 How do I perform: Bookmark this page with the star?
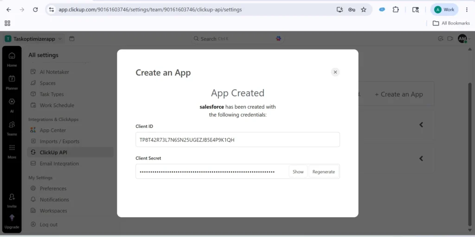[x=364, y=10]
